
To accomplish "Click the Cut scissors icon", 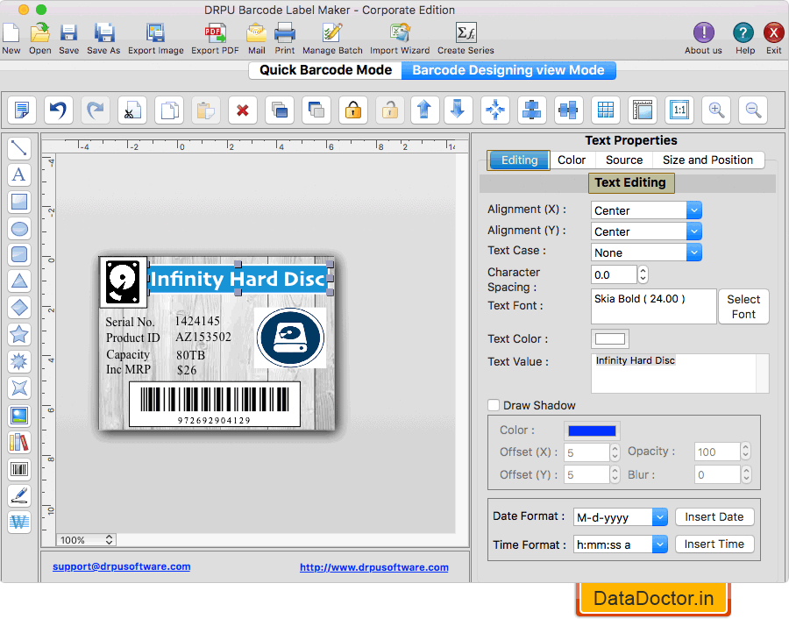I will coord(131,110).
